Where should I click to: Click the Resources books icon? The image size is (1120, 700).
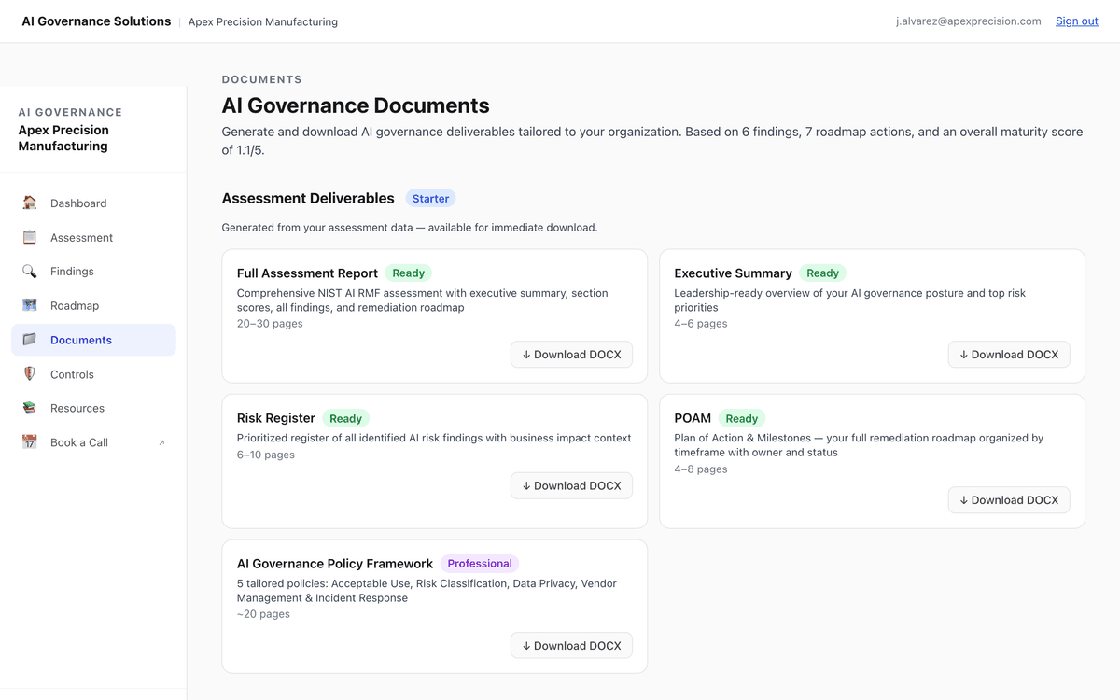point(30,408)
